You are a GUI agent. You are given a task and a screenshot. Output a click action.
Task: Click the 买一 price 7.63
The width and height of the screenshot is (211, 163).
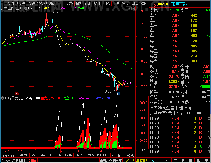coord(176,41)
